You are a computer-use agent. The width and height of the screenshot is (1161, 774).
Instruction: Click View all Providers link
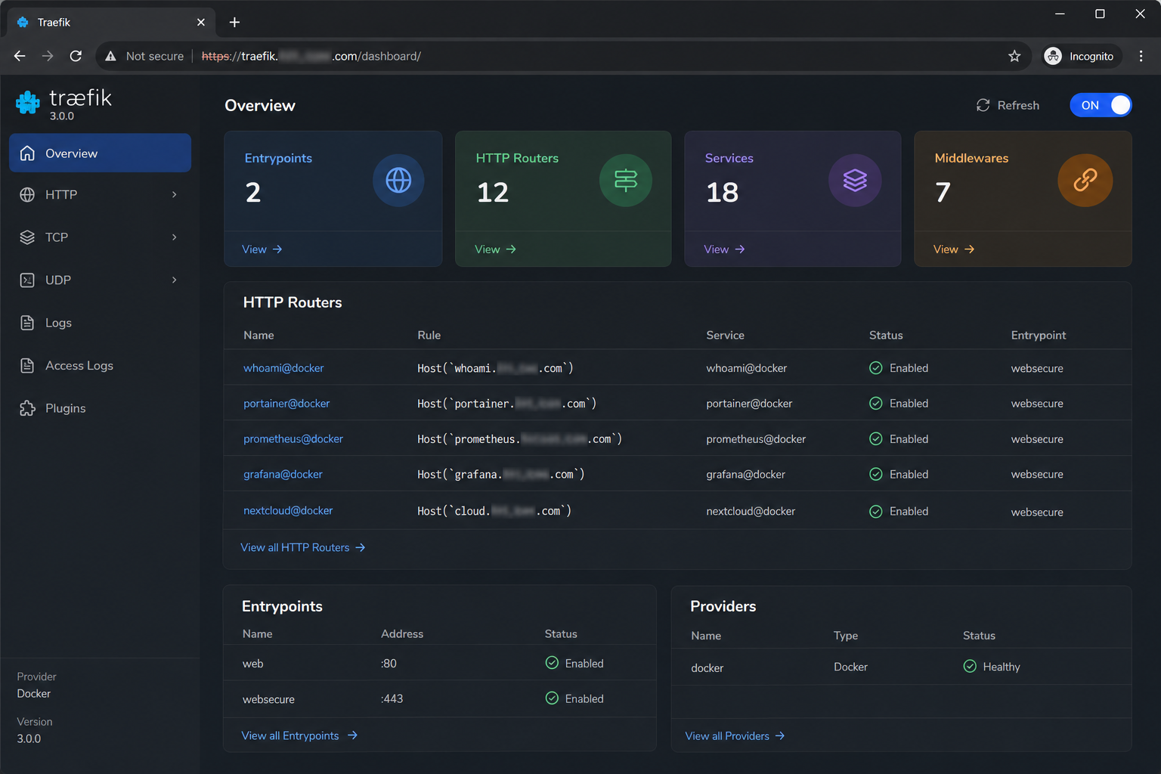[x=735, y=735]
